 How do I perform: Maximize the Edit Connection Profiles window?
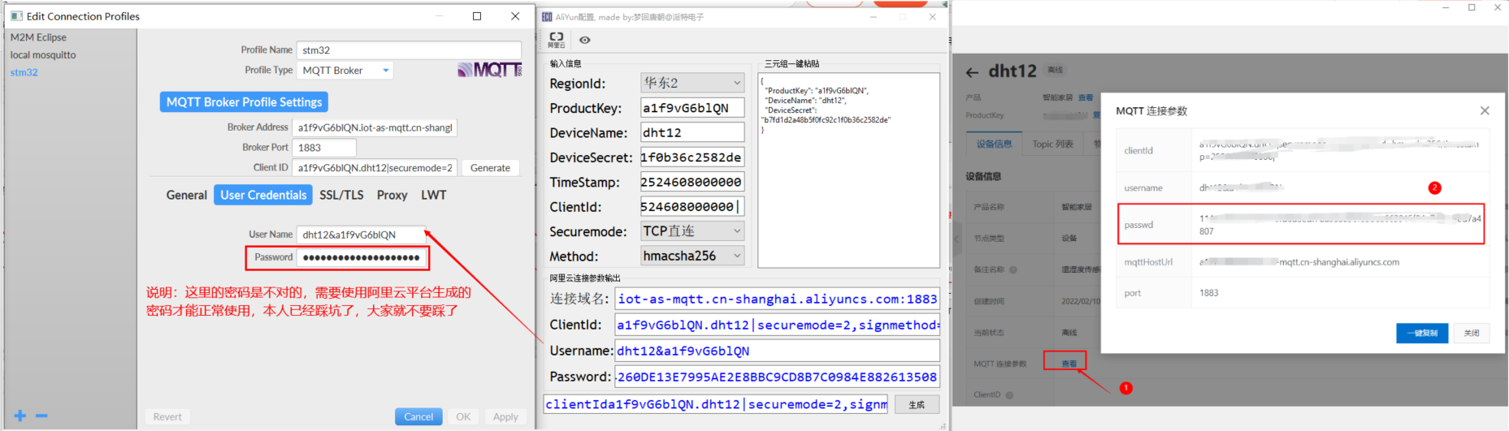[x=477, y=15]
